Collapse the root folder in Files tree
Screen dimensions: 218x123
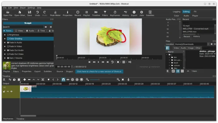tap(167, 55)
